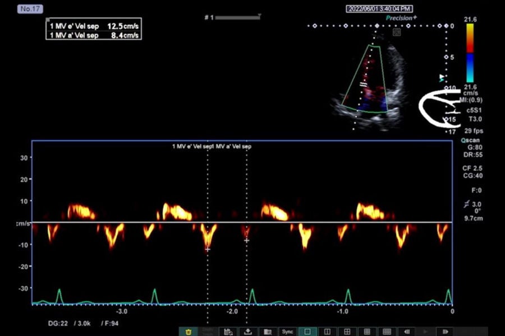Click the download export icon

point(248,332)
